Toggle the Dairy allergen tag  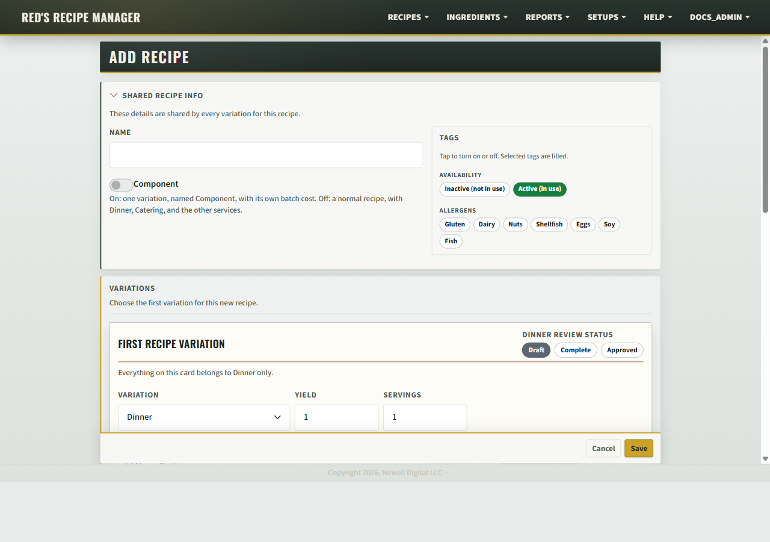coord(487,225)
